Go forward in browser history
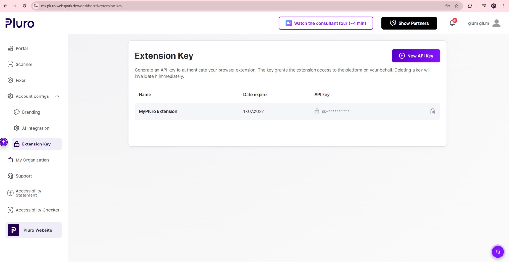 point(15,6)
